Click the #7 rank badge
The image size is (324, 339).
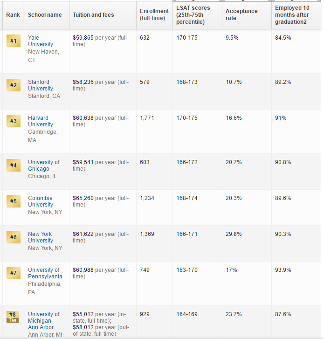(x=13, y=273)
